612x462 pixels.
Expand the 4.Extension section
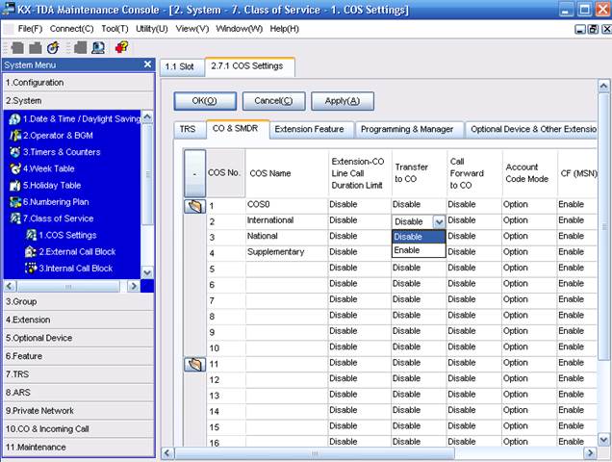click(x=79, y=320)
